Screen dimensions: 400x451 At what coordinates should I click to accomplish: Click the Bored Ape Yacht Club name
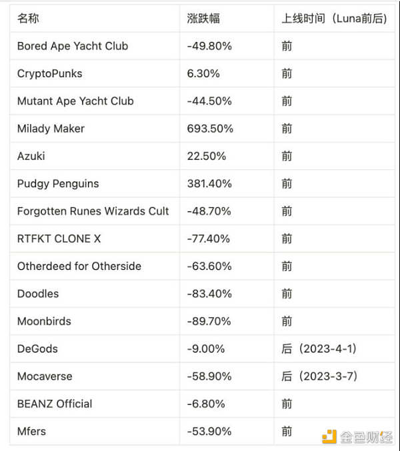pos(73,46)
